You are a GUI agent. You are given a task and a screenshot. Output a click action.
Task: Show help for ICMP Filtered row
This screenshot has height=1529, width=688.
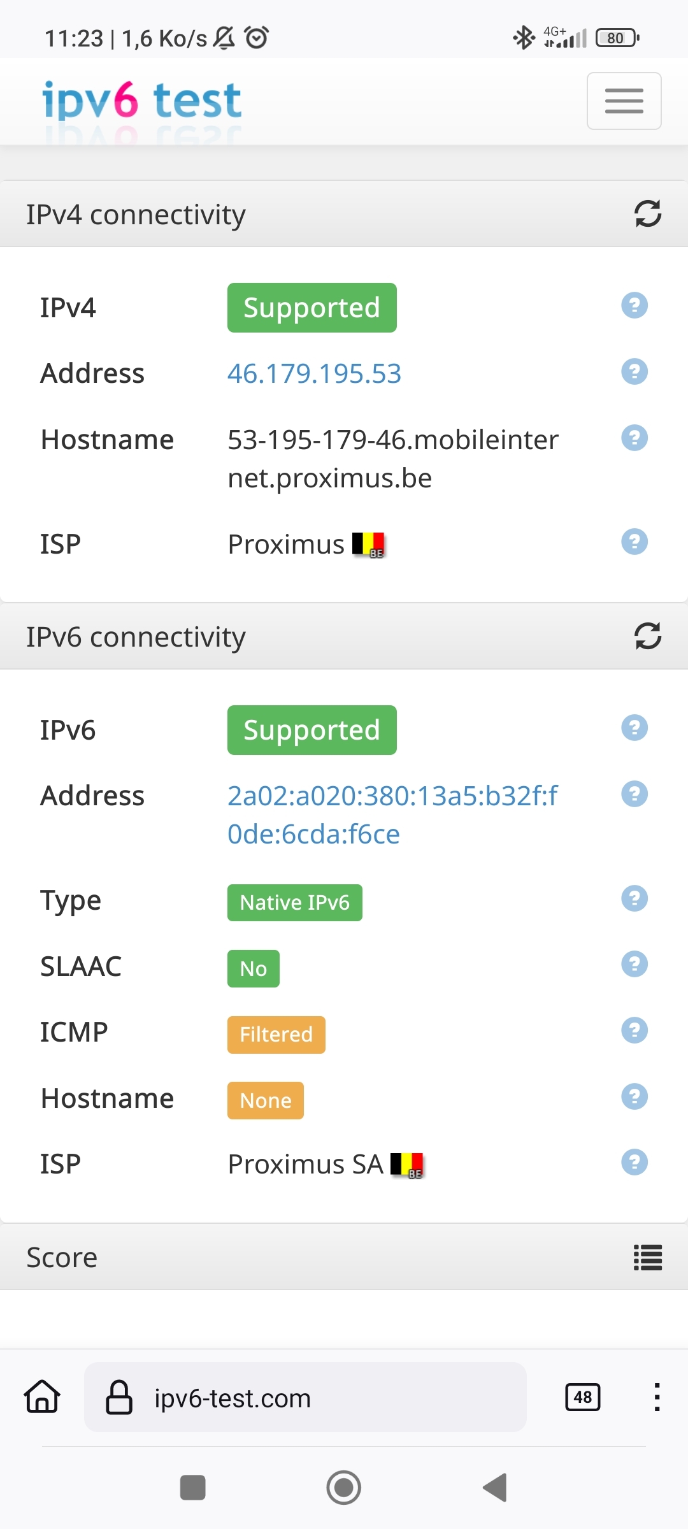coord(634,1031)
